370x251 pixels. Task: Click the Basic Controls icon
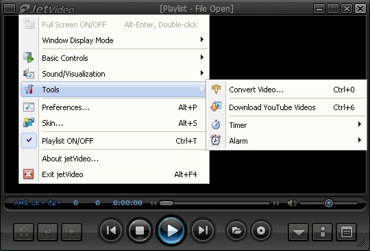point(29,57)
